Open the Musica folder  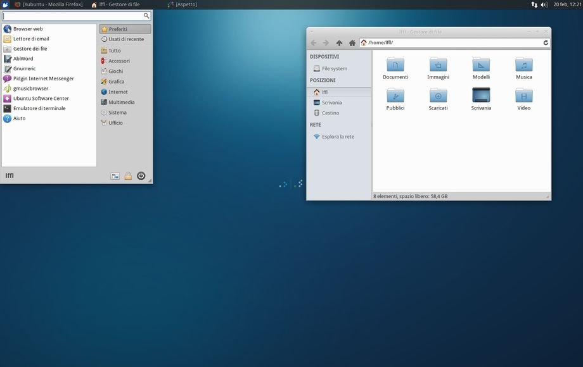[523, 68]
